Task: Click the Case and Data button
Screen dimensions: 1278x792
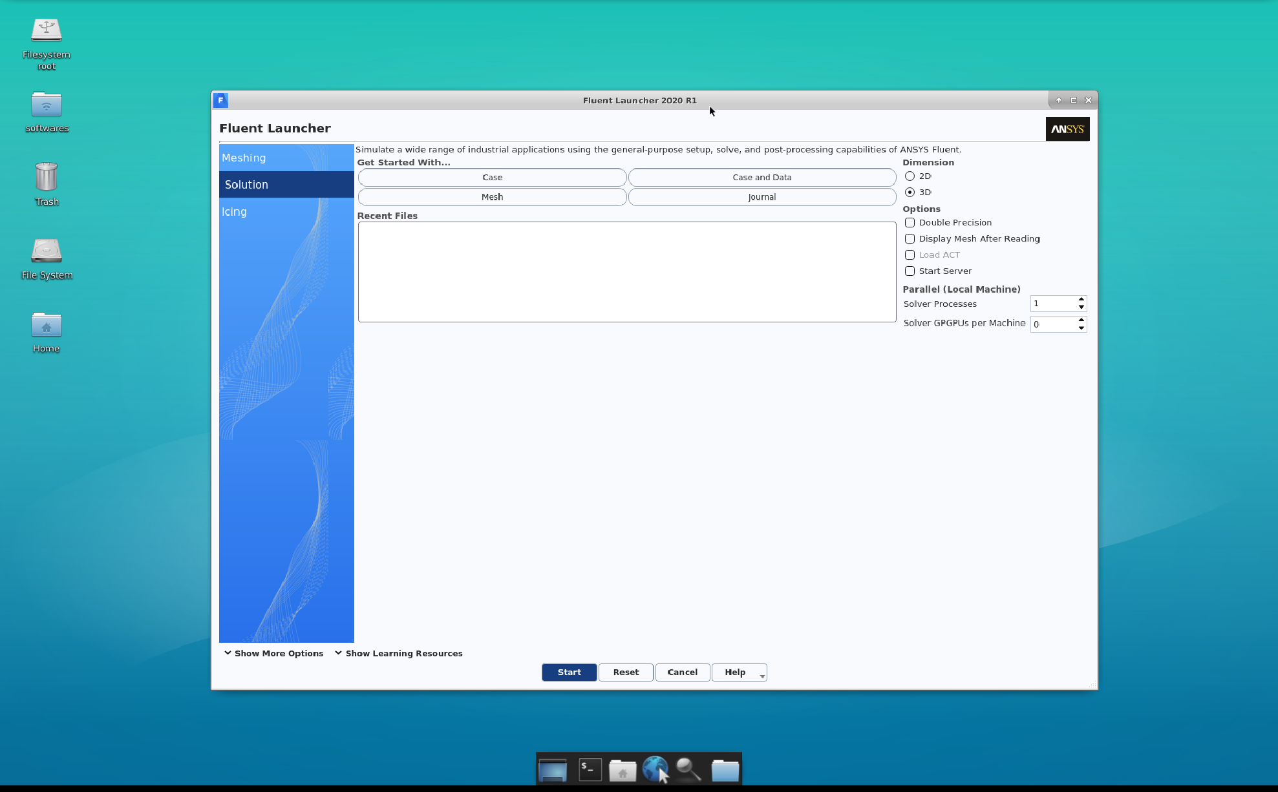Action: [761, 178]
